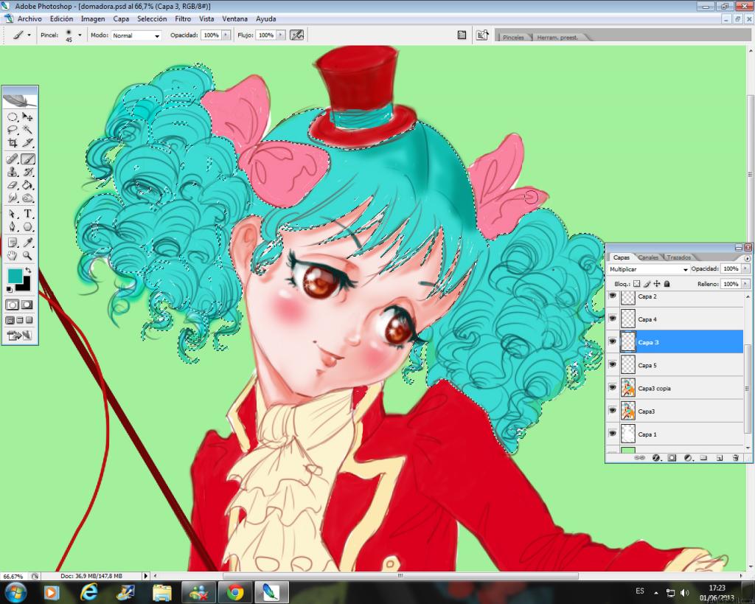Viewport: 755px width, 604px height.
Task: Select the Sponge tool
Action: click(x=27, y=198)
